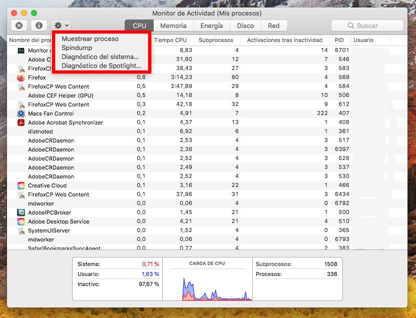
Task: Choose Diagnóstico del sistema option
Action: tap(100, 56)
